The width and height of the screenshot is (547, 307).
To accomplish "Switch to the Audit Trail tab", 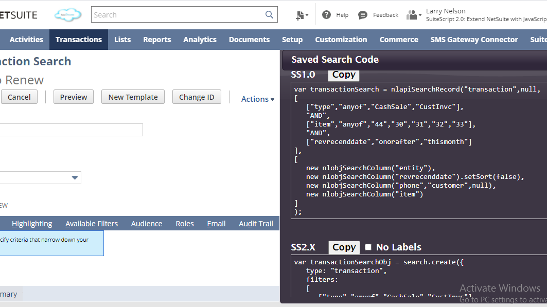I will [256, 224].
